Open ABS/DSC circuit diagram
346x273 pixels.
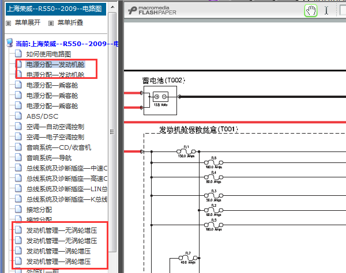pyautogui.click(x=42, y=116)
